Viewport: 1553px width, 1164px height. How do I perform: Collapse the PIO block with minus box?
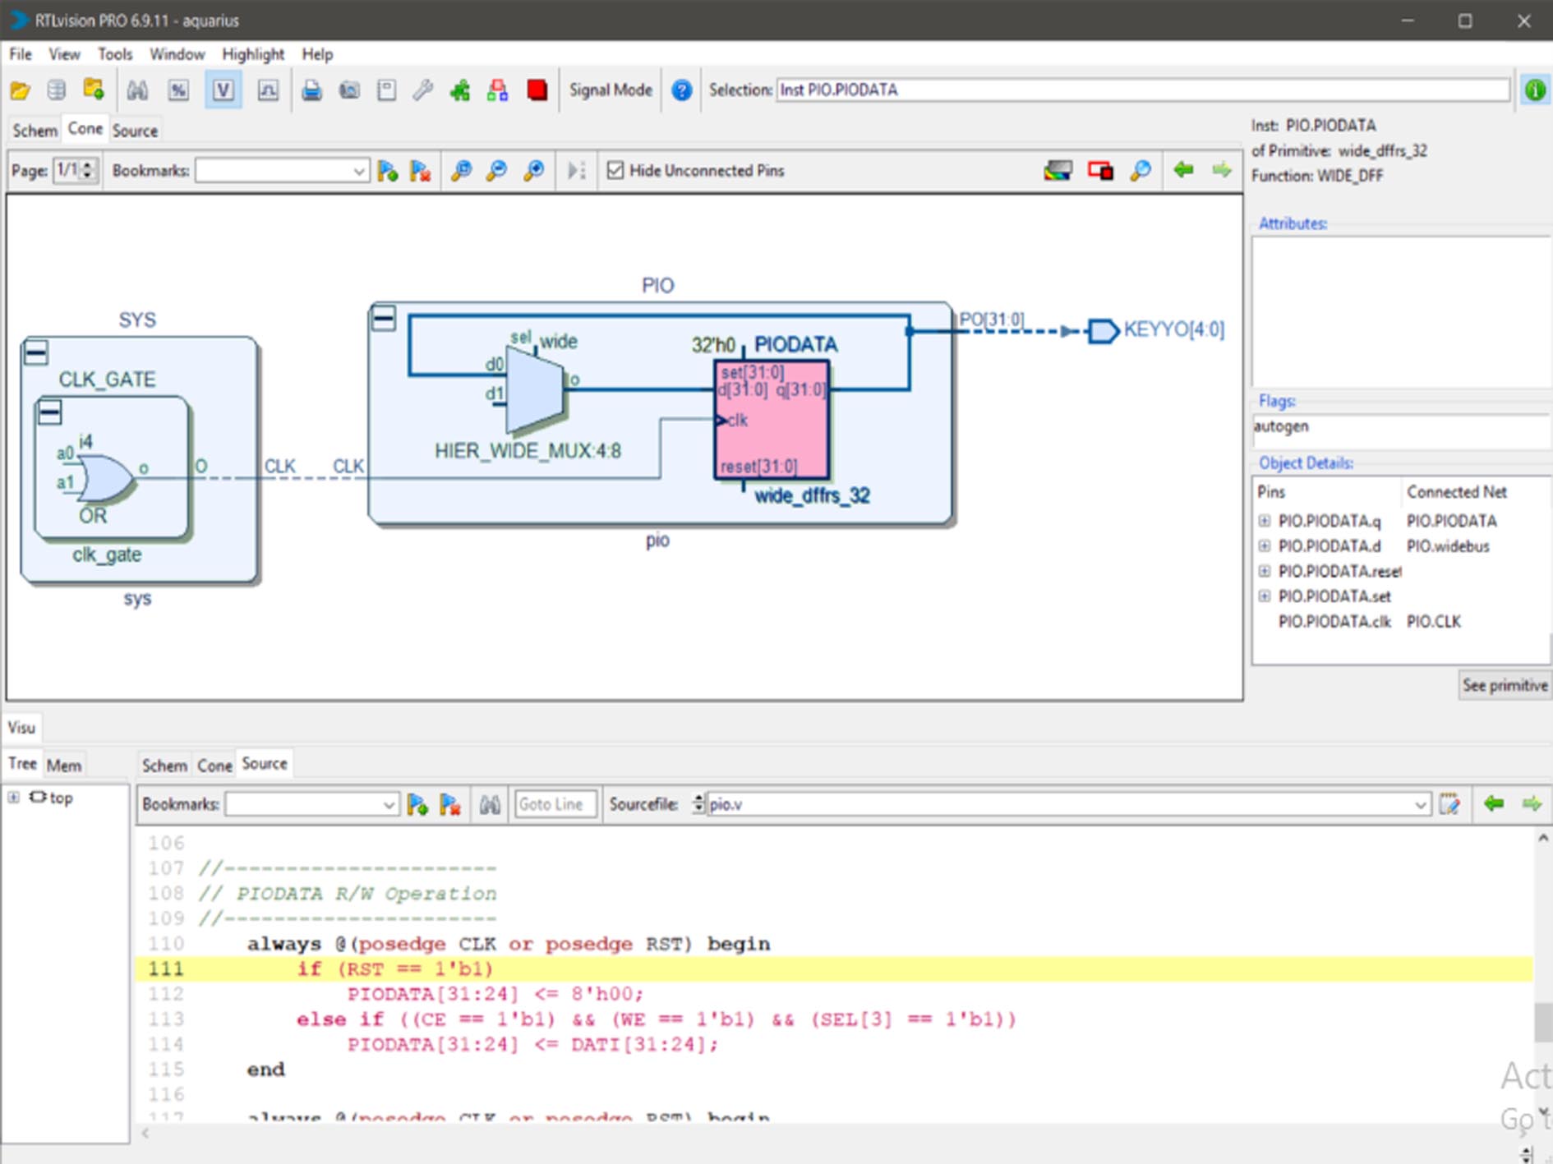(x=384, y=318)
